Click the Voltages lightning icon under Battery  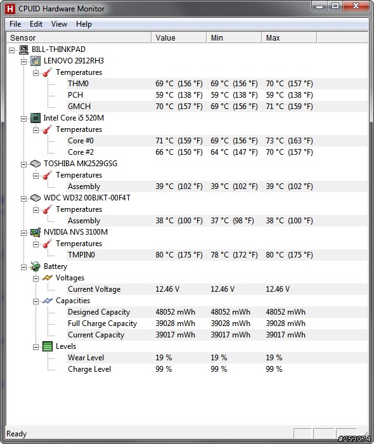[48, 278]
